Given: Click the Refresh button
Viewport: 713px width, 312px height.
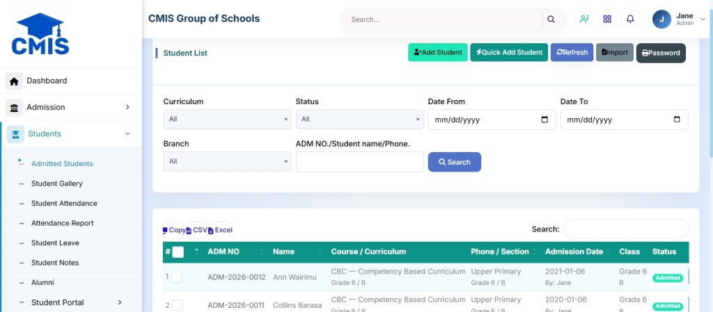Looking at the screenshot, I should pos(572,52).
